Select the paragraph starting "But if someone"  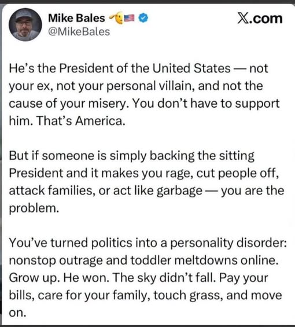click(x=146, y=182)
